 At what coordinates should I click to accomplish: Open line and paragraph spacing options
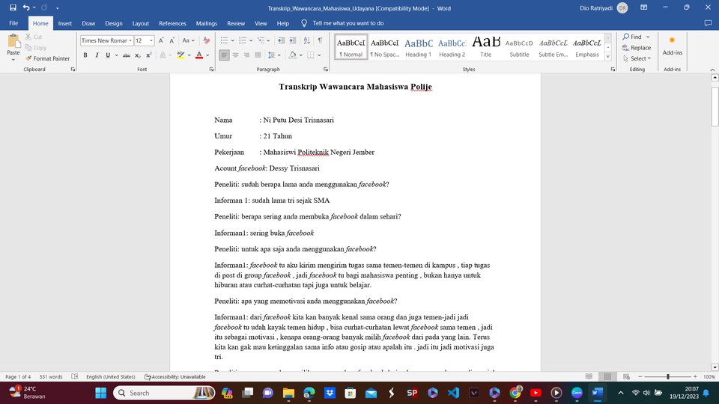274,55
